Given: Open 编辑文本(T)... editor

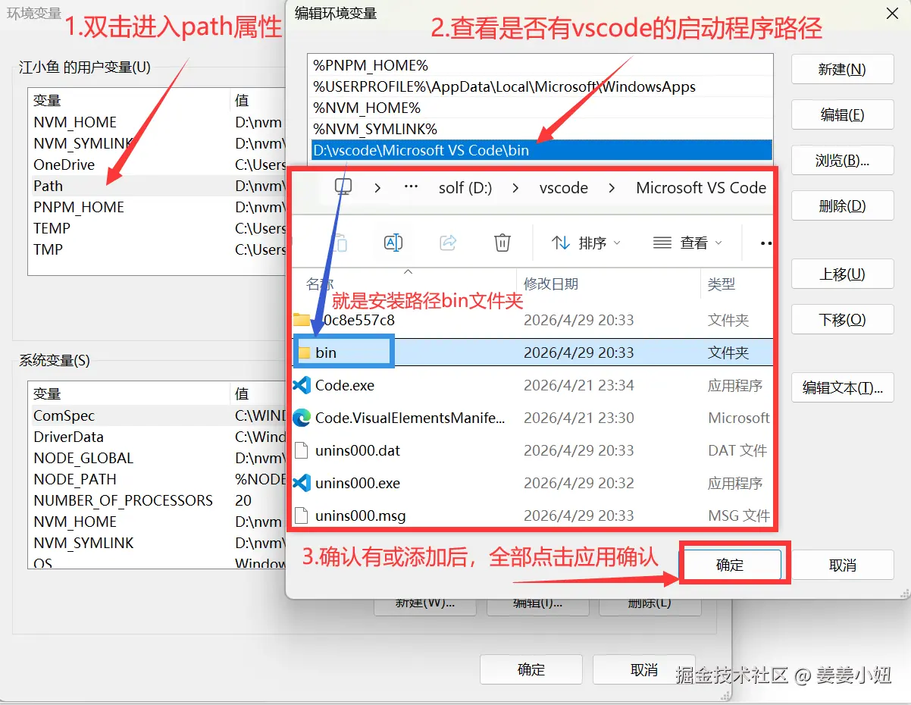Looking at the screenshot, I should (842, 387).
